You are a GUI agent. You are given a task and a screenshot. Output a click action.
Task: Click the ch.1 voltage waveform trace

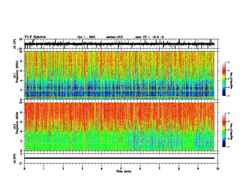pyautogui.click(x=119, y=44)
